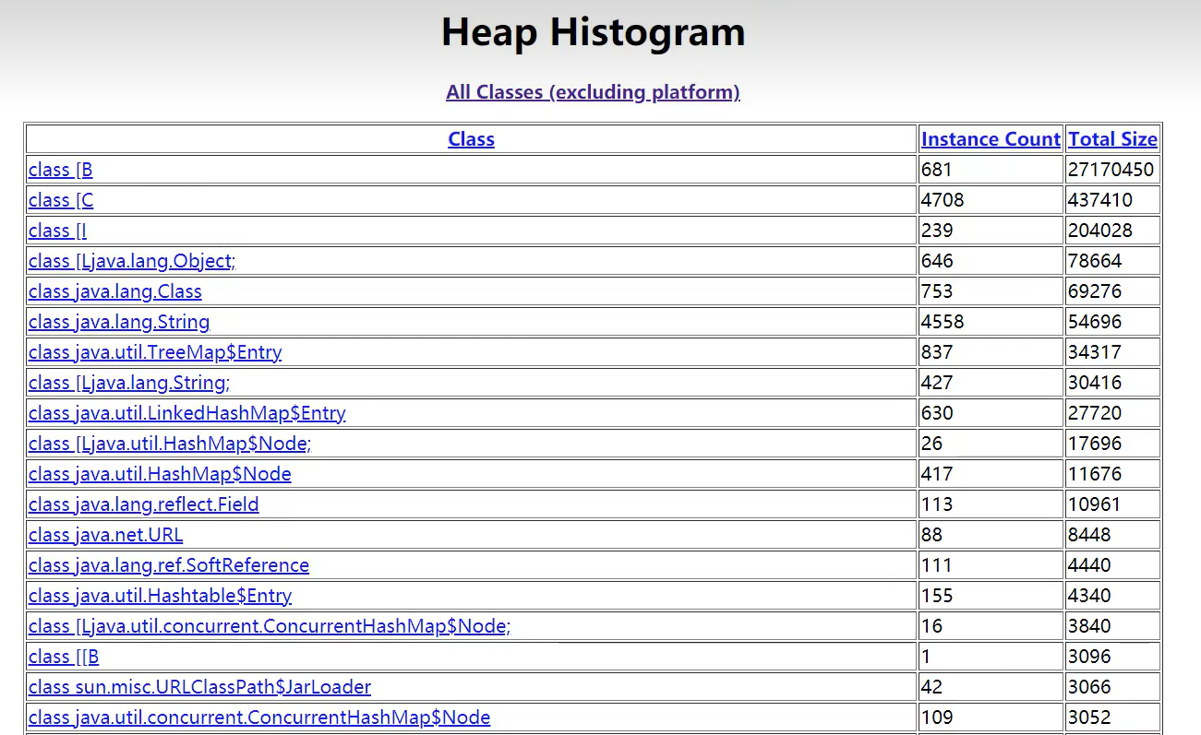Open class sun.misc.URLClassPath$JarLoader link

point(200,687)
